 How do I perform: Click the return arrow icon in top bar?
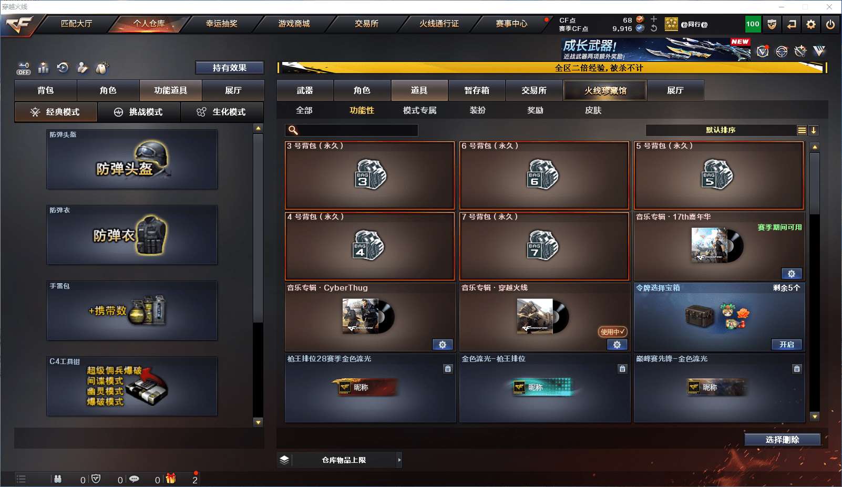tap(792, 24)
